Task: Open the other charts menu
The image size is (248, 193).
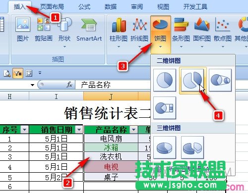Action: tap(242, 29)
